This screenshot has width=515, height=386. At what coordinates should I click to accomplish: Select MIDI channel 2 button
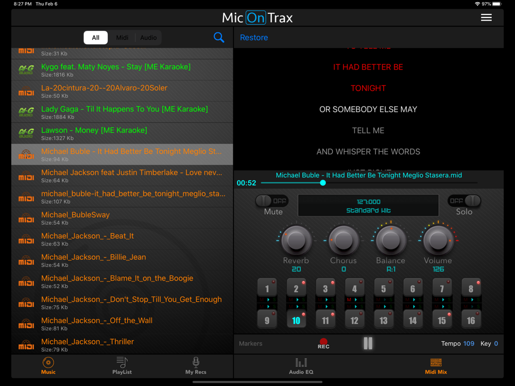296,288
